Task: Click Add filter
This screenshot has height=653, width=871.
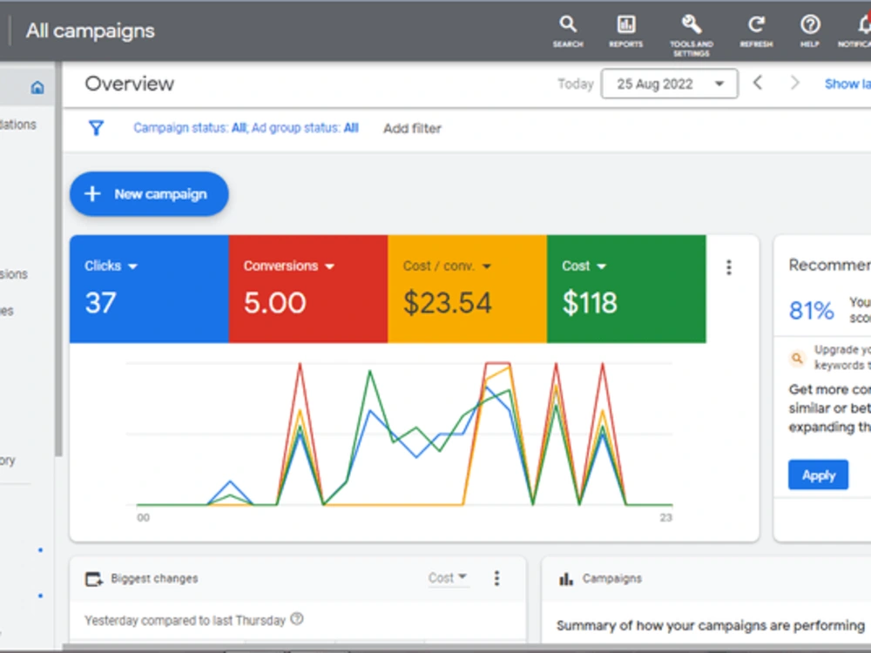Action: click(x=412, y=128)
